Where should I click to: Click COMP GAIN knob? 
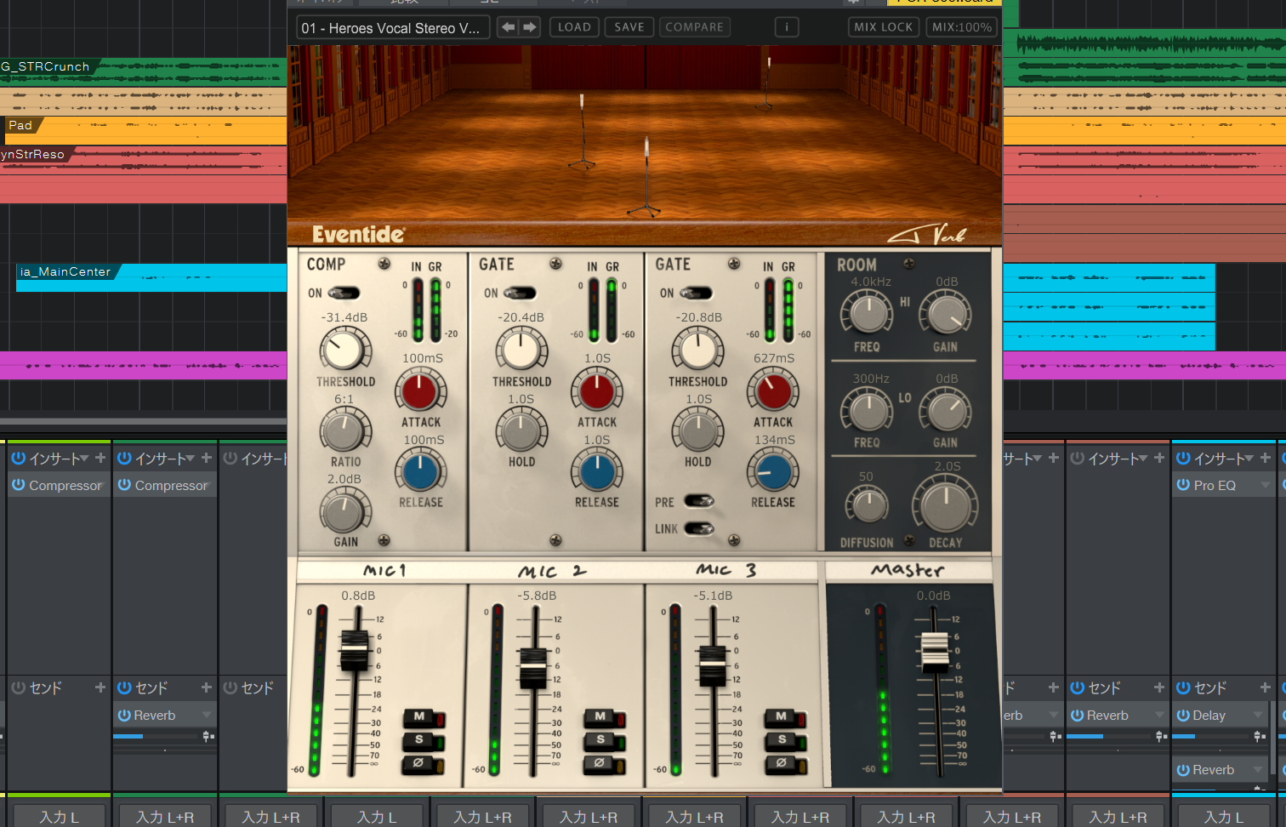click(x=344, y=511)
